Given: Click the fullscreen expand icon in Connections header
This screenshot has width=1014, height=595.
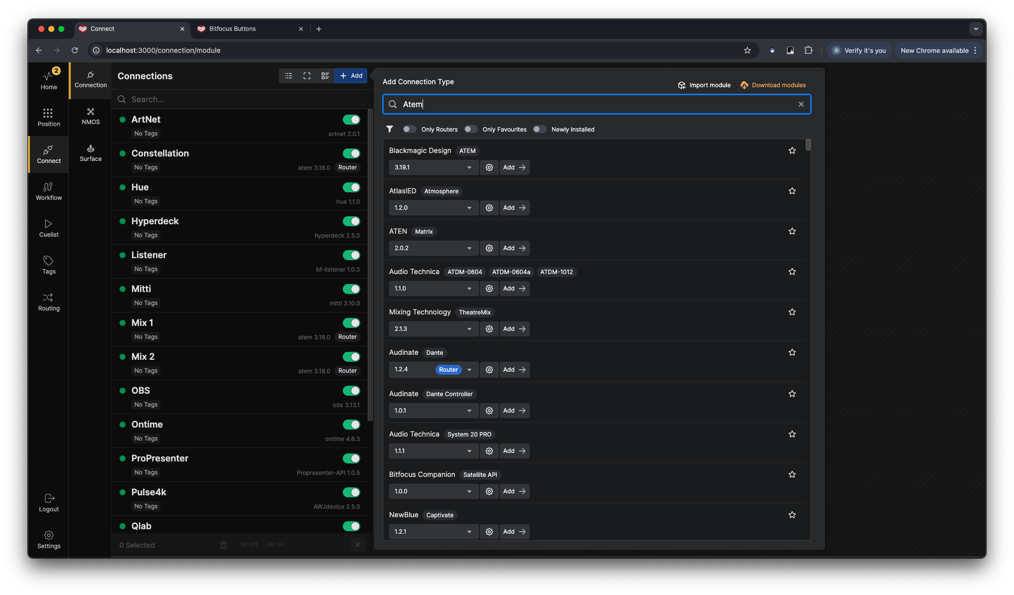Looking at the screenshot, I should click(x=307, y=76).
